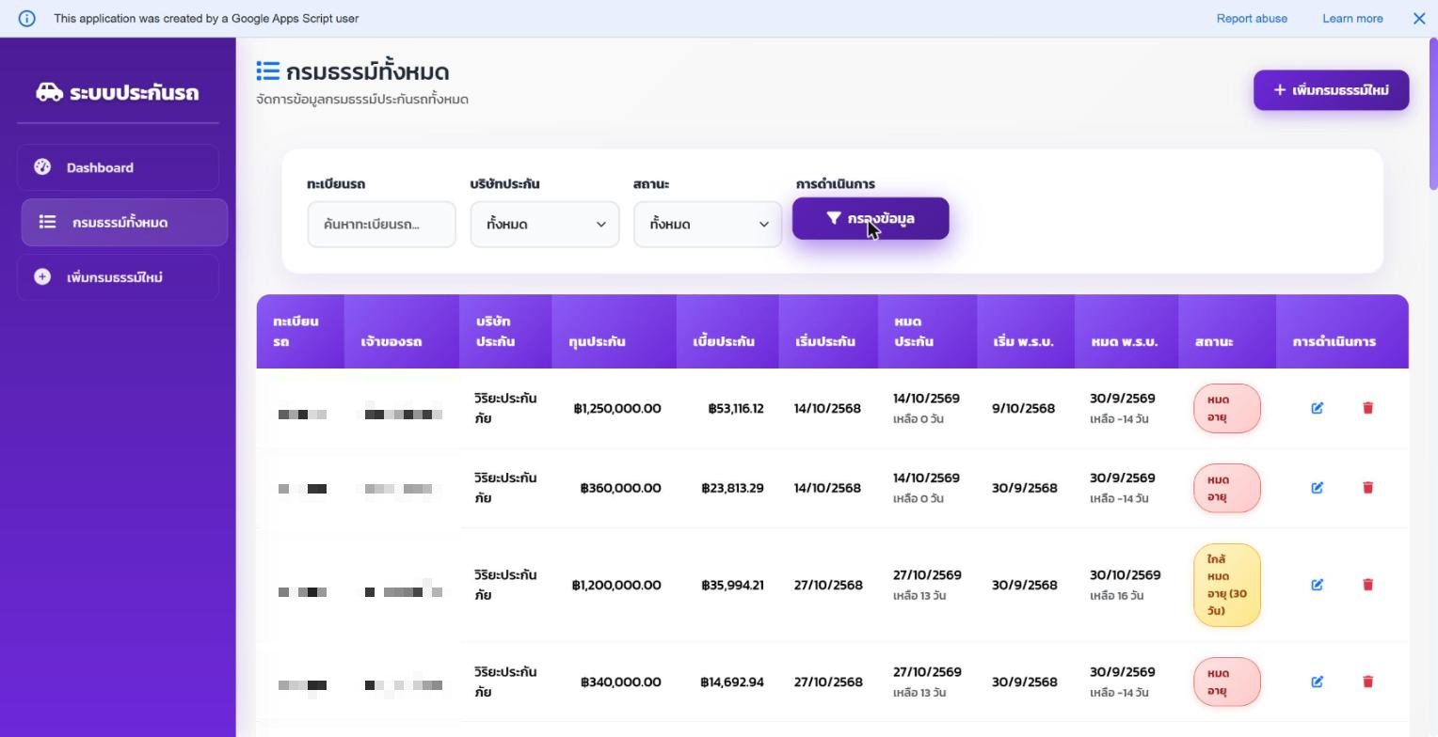The image size is (1438, 737).
Task: Click the Dashboard gauge icon
Action: pyautogui.click(x=42, y=167)
